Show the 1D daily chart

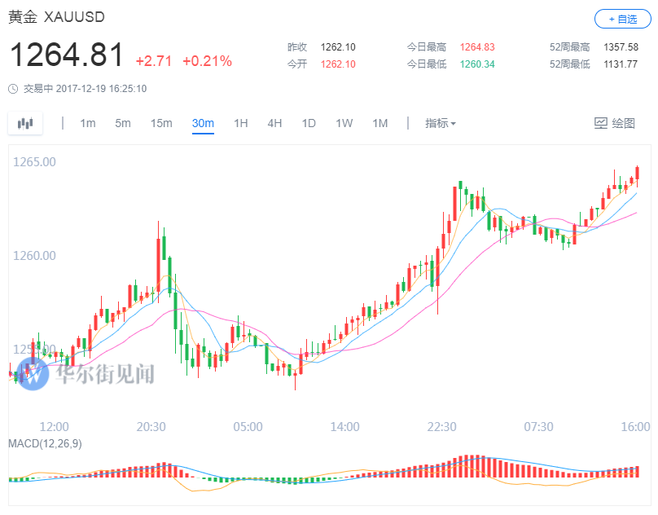click(309, 123)
